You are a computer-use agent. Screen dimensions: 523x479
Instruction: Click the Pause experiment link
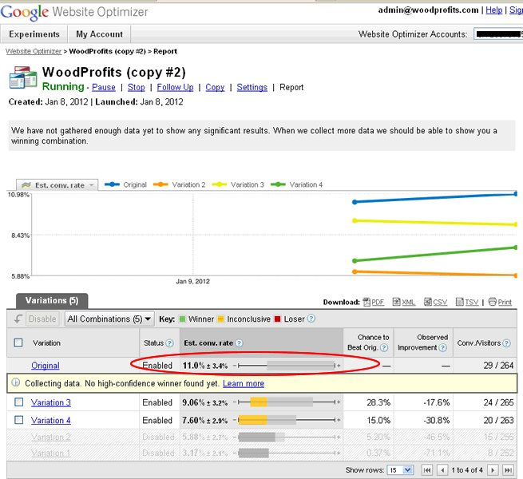[x=104, y=87]
